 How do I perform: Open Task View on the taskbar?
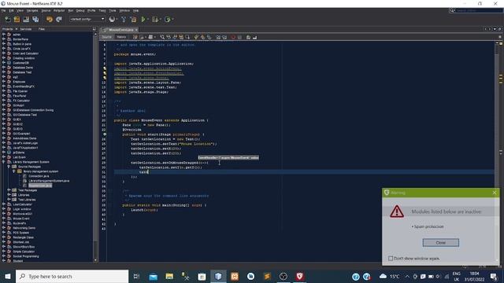coord(136,276)
